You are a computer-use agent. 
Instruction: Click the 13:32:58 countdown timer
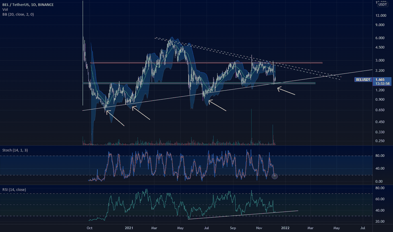[x=382, y=84]
